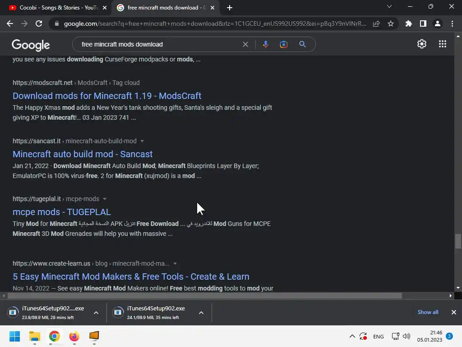This screenshot has height=347, width=462.
Task: Search by image with the camera icon
Action: (283, 44)
